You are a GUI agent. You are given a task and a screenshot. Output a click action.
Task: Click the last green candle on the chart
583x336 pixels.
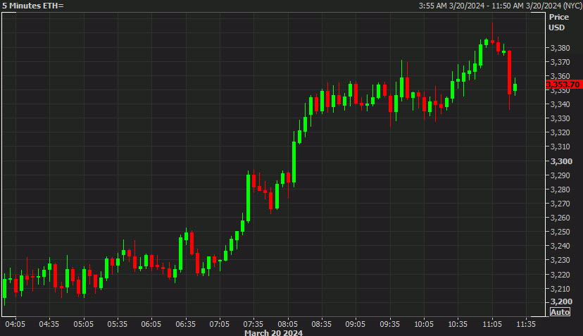click(515, 87)
